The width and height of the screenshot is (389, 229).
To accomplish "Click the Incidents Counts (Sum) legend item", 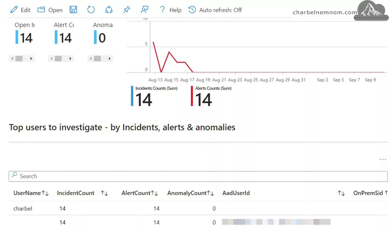I will [154, 96].
